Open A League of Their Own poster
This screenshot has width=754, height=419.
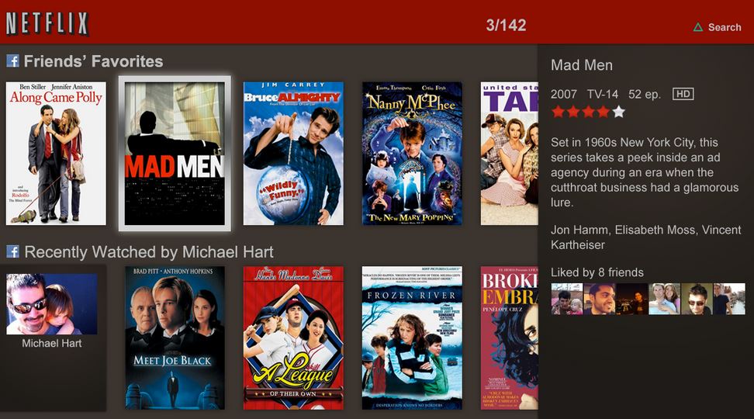click(x=293, y=338)
